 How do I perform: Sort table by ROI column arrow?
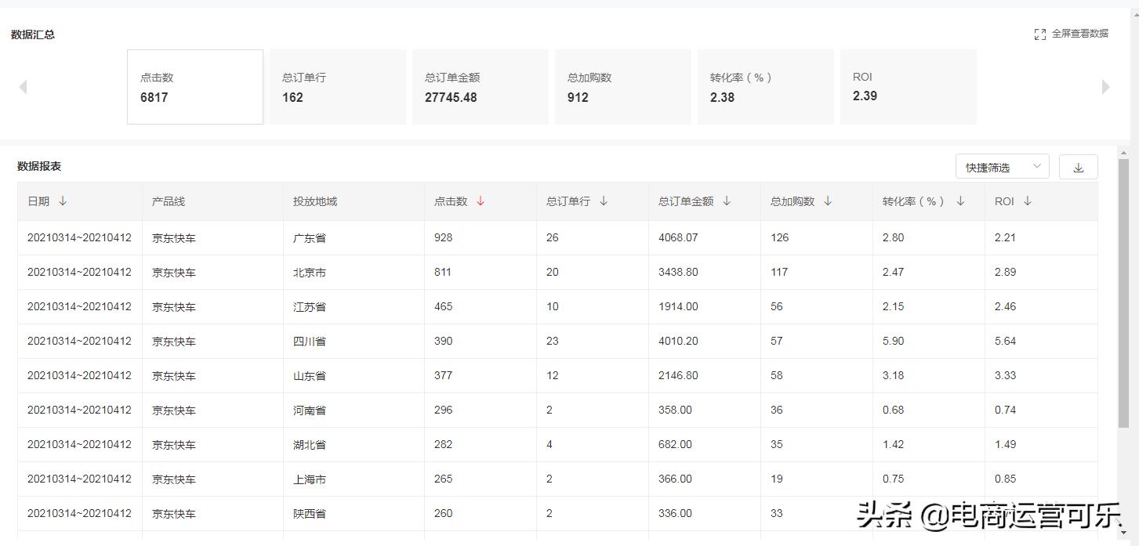(x=1027, y=201)
